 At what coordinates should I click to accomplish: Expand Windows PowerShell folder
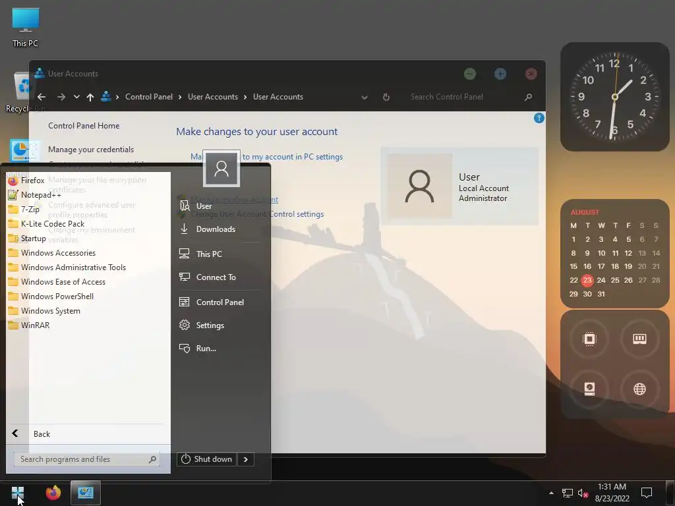coord(51,296)
